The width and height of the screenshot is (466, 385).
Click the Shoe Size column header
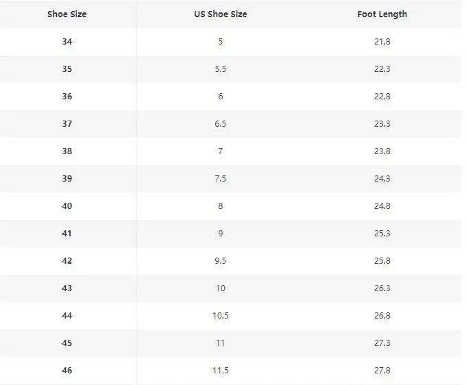click(67, 14)
